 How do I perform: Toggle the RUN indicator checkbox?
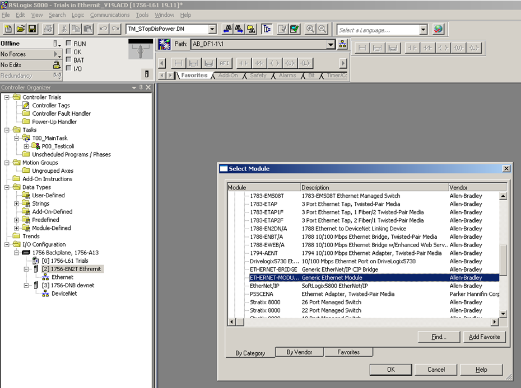pyautogui.click(x=69, y=43)
